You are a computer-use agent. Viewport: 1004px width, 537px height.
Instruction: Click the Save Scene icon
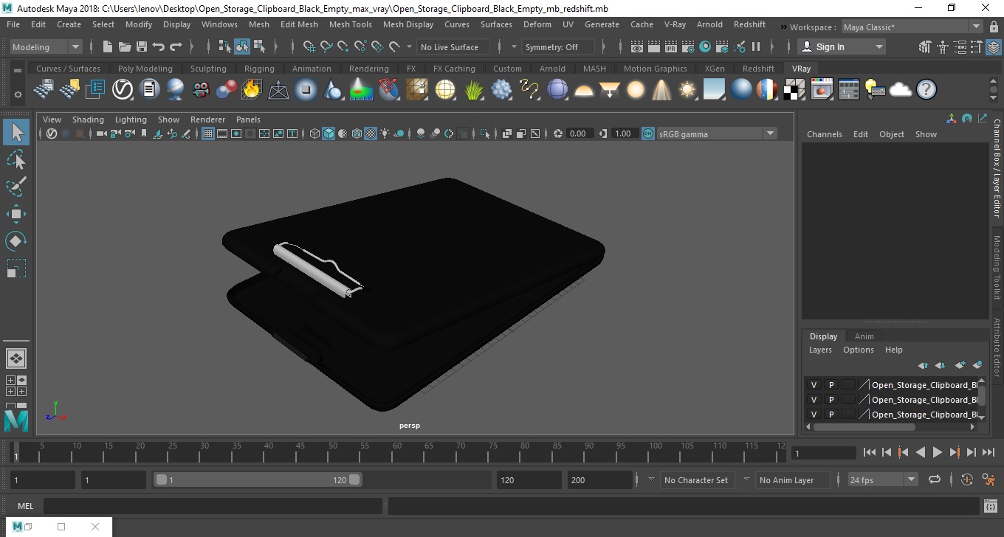tap(142, 46)
